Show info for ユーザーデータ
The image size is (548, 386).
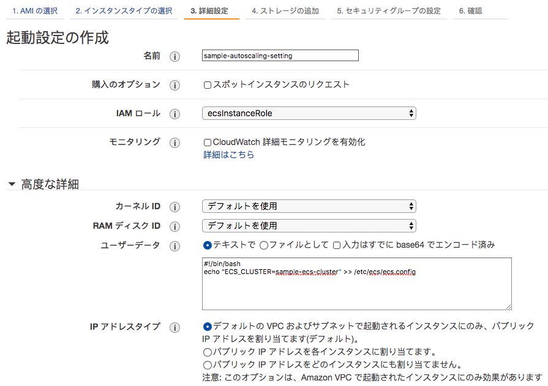tap(175, 246)
